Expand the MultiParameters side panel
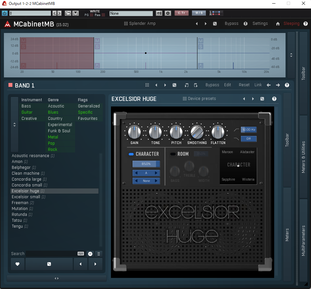Viewport: 311px width, 289px height. click(x=303, y=241)
